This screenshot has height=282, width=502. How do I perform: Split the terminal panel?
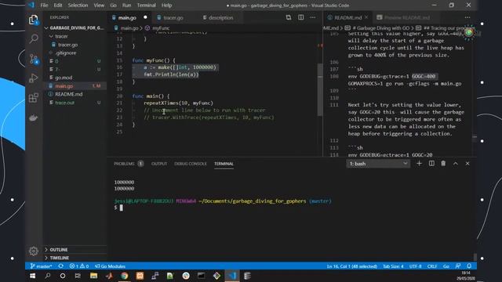(431, 164)
